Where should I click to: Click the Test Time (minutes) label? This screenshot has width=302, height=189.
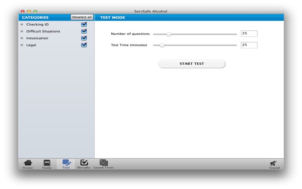[129, 45]
